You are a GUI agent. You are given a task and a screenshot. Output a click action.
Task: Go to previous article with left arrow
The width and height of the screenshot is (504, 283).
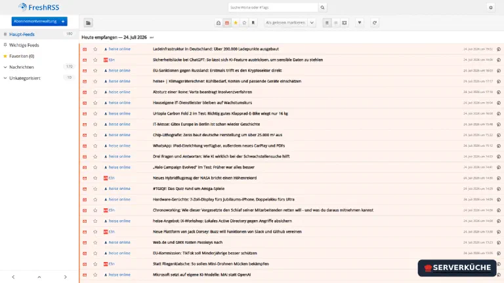(13, 277)
